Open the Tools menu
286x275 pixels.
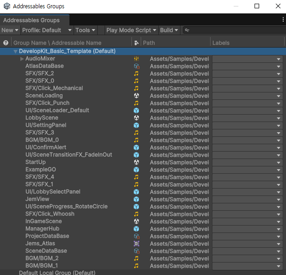point(85,30)
